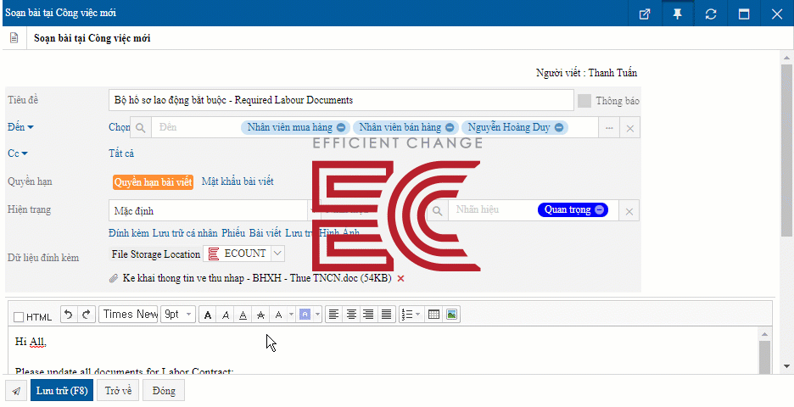Clear all recipients in the Đến field
Viewport: 794px width, 407px height.
click(x=630, y=128)
